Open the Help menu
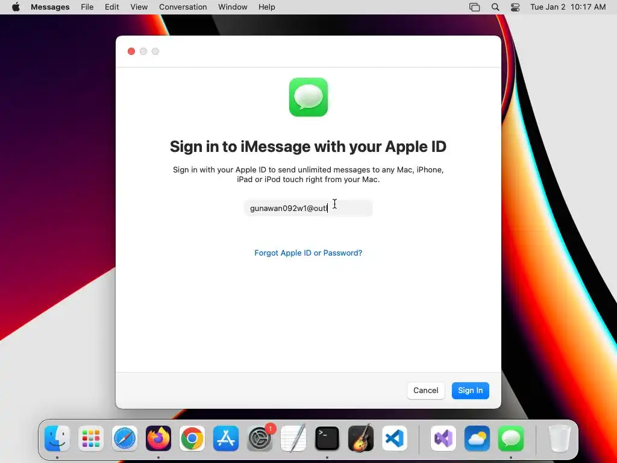This screenshot has width=617, height=463. 266,7
